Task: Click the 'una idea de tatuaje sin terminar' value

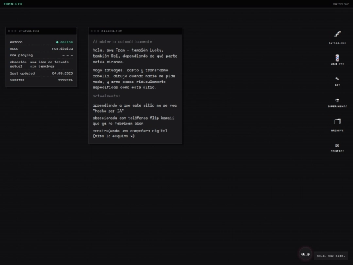Action: coord(49,64)
